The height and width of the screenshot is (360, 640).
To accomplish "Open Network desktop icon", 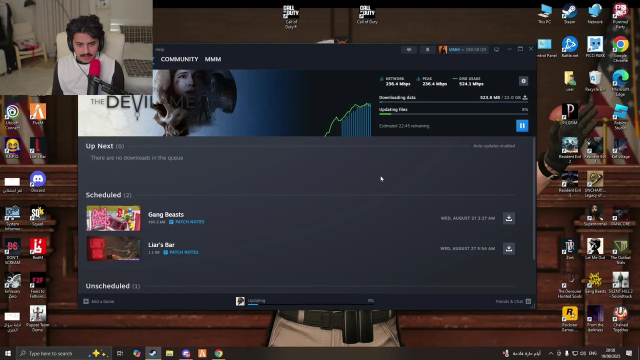I will point(595,14).
